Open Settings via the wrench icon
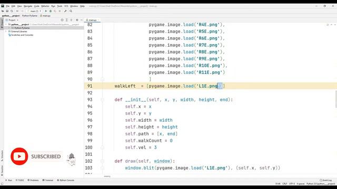 click(x=65, y=11)
